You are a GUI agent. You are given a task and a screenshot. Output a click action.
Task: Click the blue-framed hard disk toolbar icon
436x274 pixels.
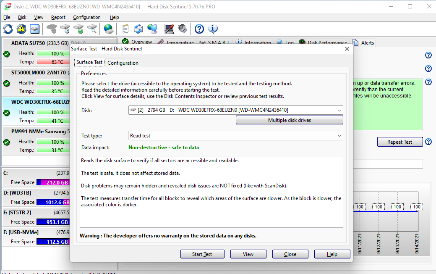click(x=35, y=29)
